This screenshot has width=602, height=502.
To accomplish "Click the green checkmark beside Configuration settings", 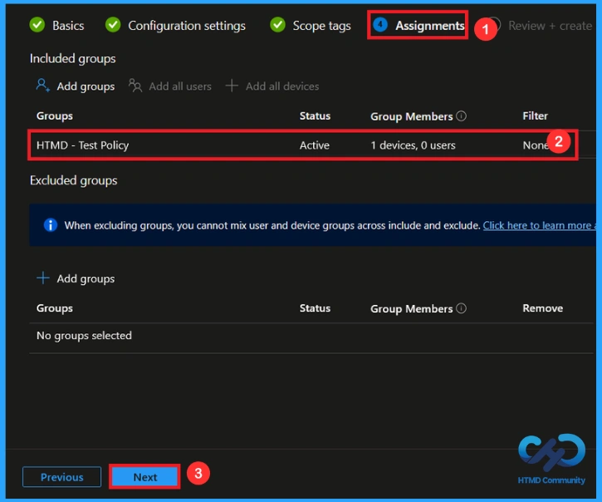I will [x=113, y=25].
